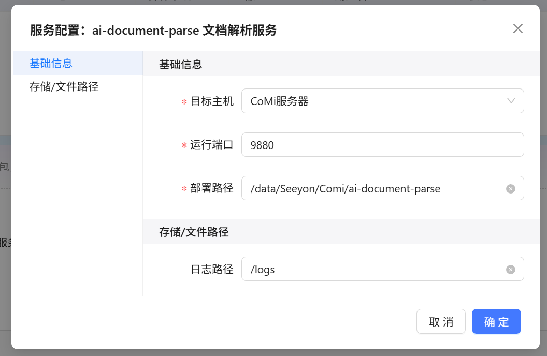This screenshot has height=356, width=547.
Task: Click the 日志路径 field label
Action: 212,270
